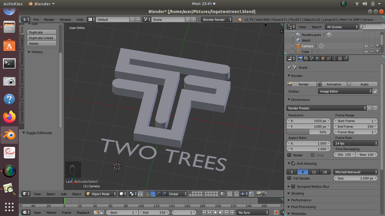Open the Blender Render engine dropdown
The height and width of the screenshot is (216, 385).
pyautogui.click(x=216, y=20)
